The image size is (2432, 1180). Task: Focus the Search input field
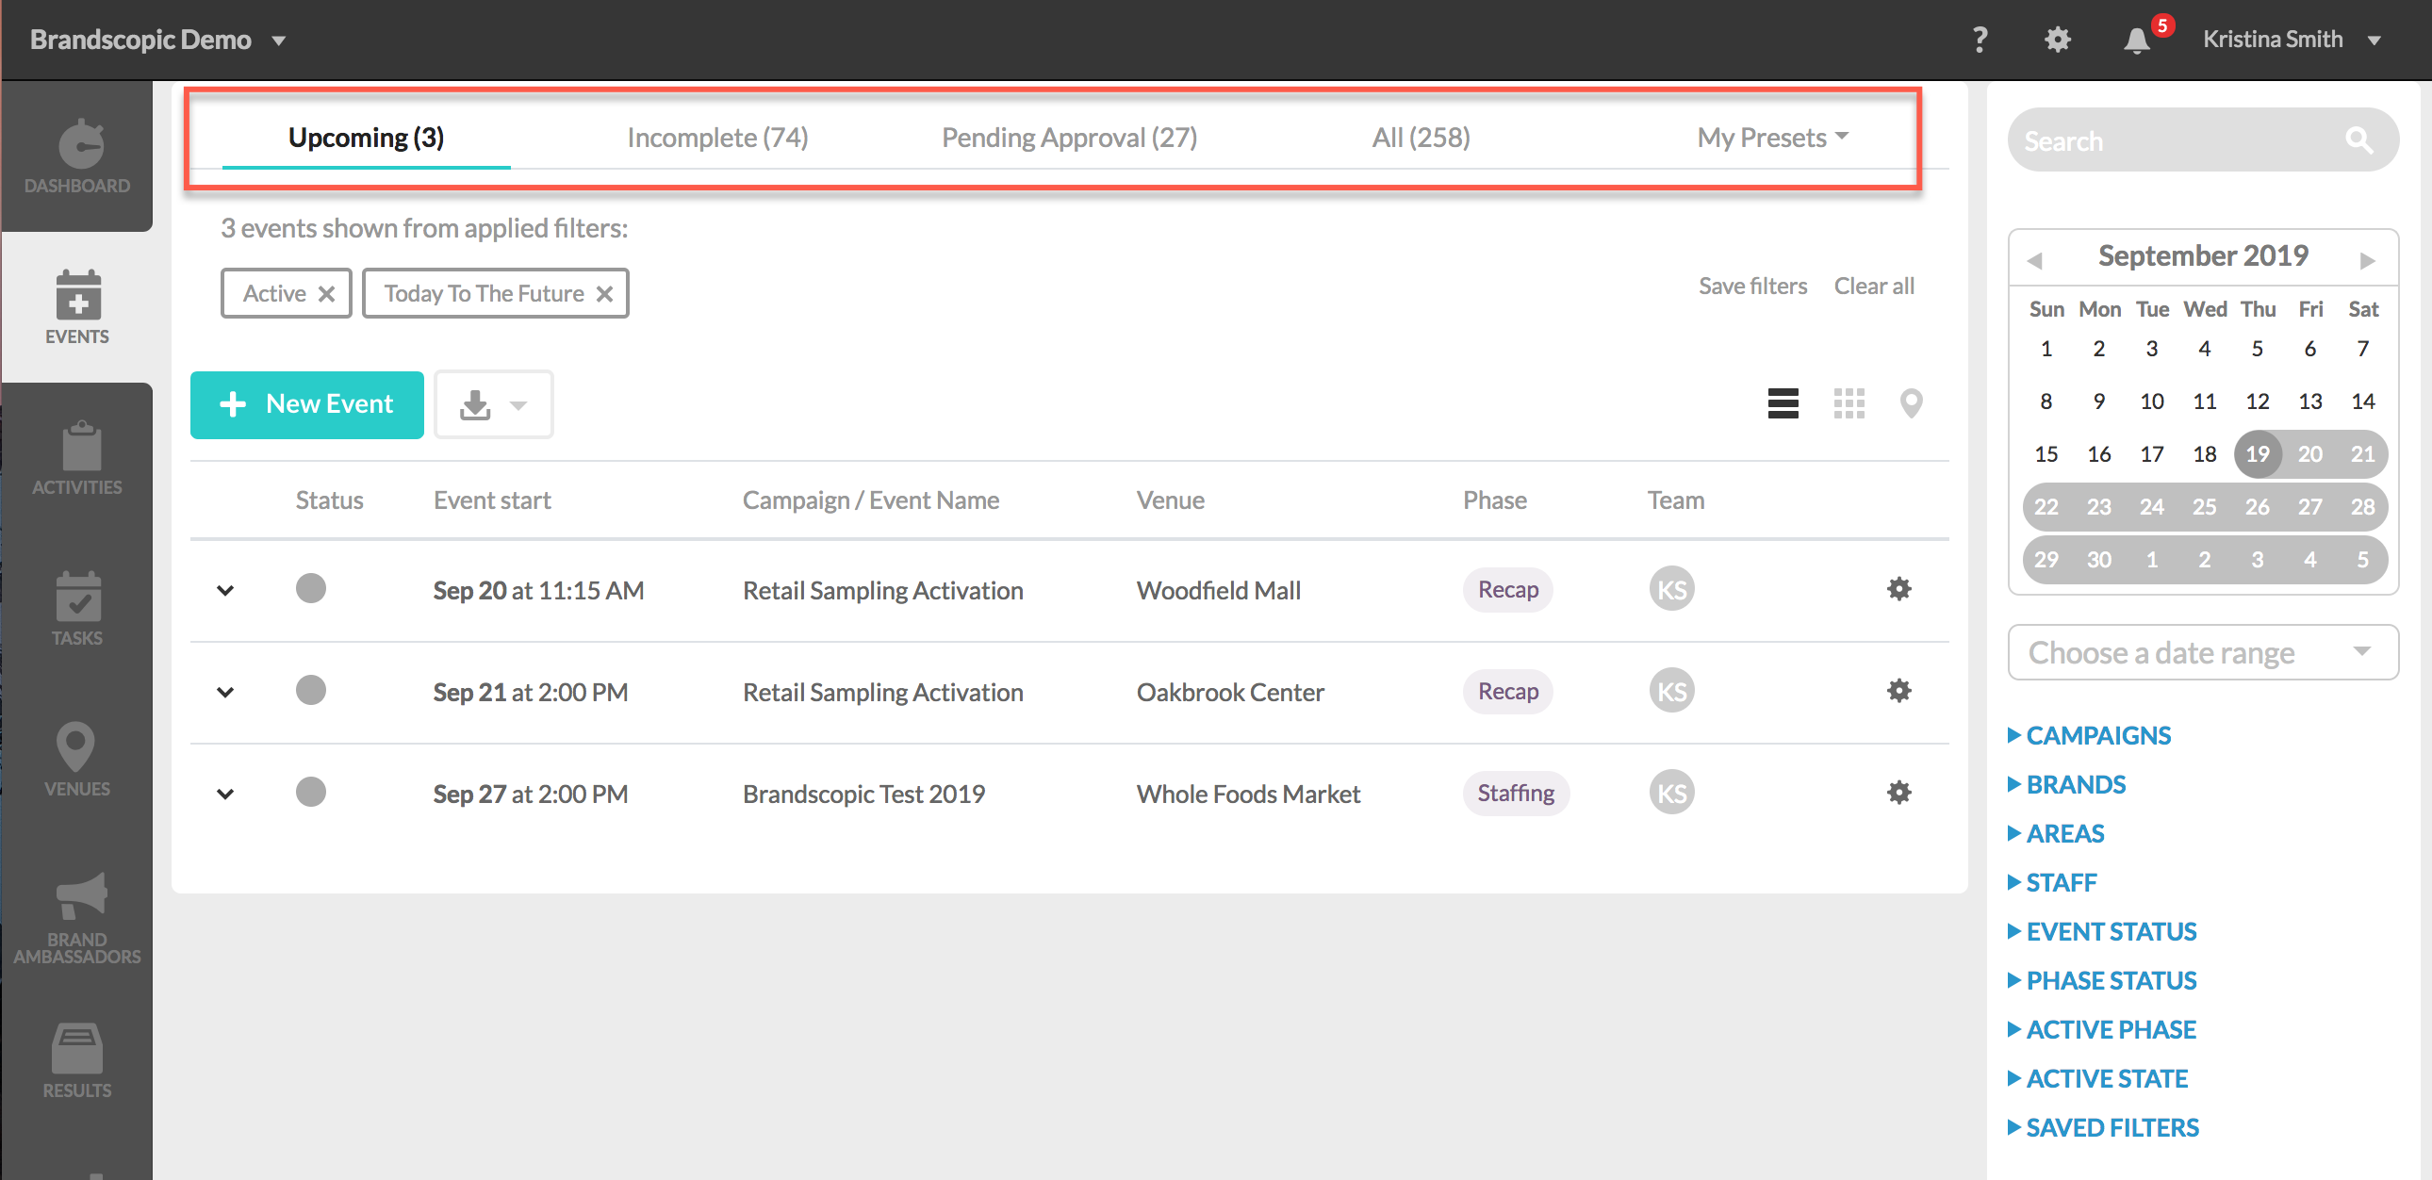point(2203,140)
